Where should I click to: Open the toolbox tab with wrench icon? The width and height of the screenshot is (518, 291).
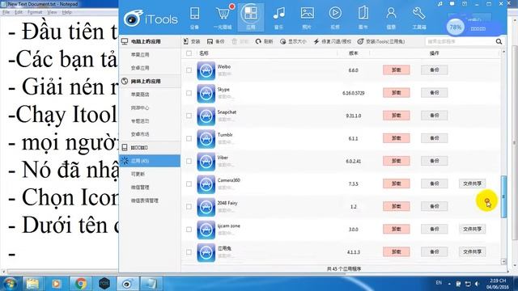point(419,18)
